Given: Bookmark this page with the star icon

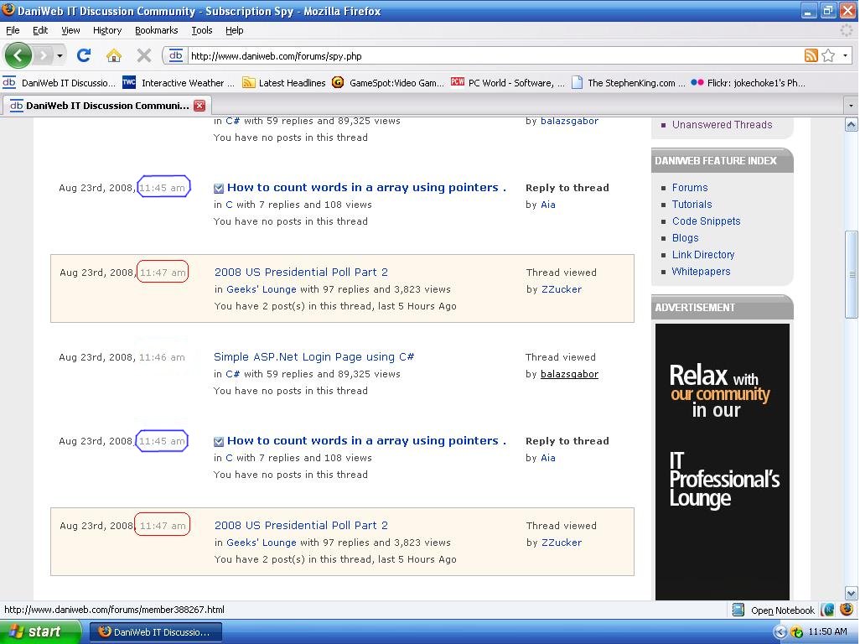Looking at the screenshot, I should point(828,55).
